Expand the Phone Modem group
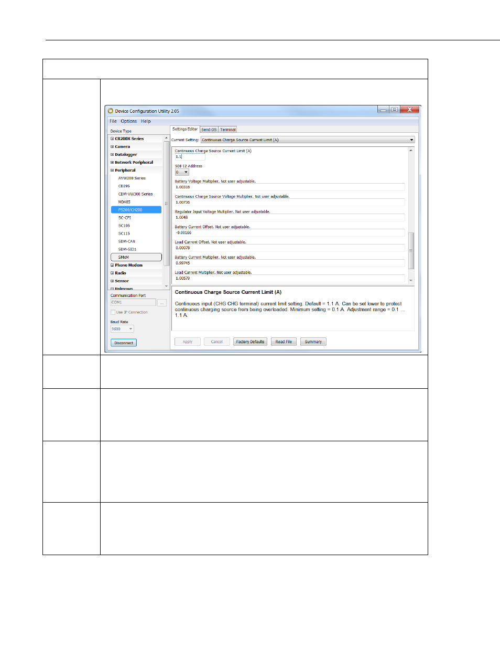 [112, 265]
